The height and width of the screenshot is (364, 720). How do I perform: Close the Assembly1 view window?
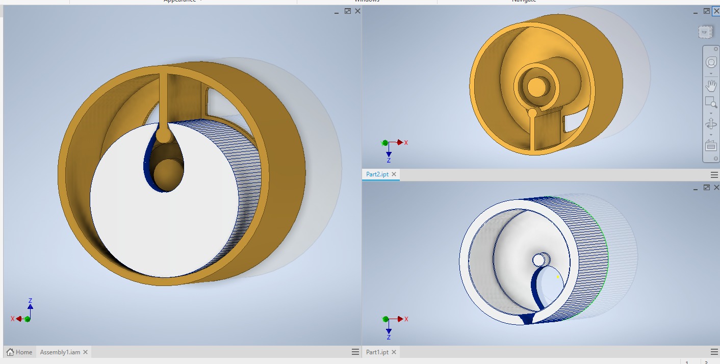pos(358,11)
